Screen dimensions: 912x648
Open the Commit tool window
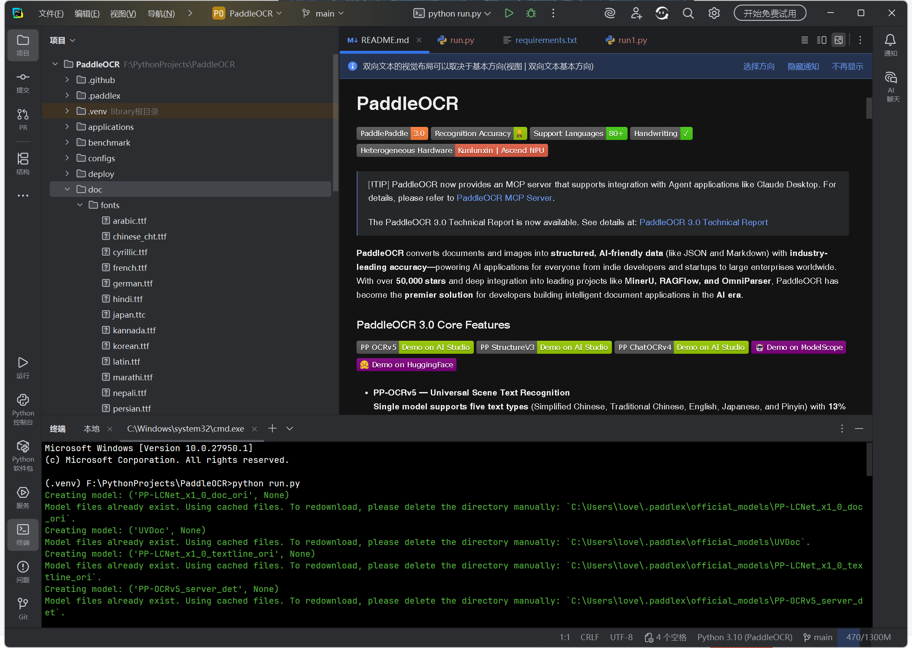tap(23, 83)
